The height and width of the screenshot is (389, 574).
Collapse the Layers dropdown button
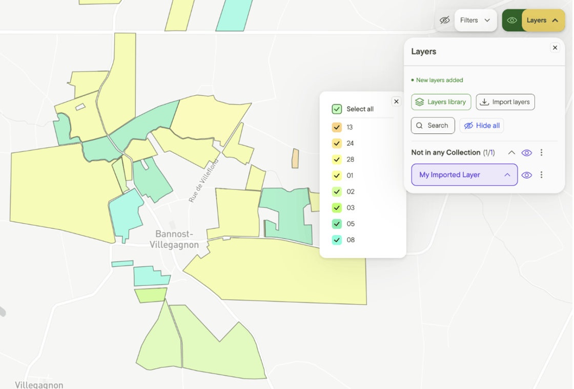click(x=543, y=20)
